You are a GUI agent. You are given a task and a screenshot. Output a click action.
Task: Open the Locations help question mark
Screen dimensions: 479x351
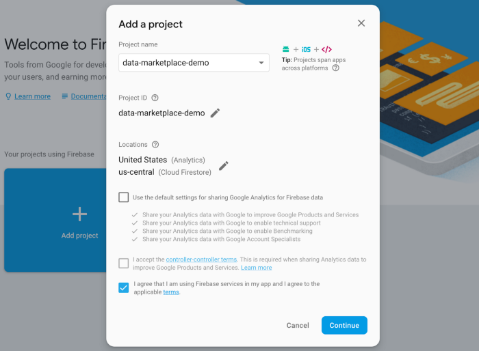click(x=155, y=145)
